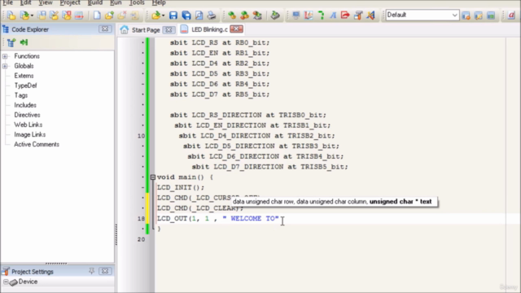Select Directives in Code Explorer

coord(27,115)
